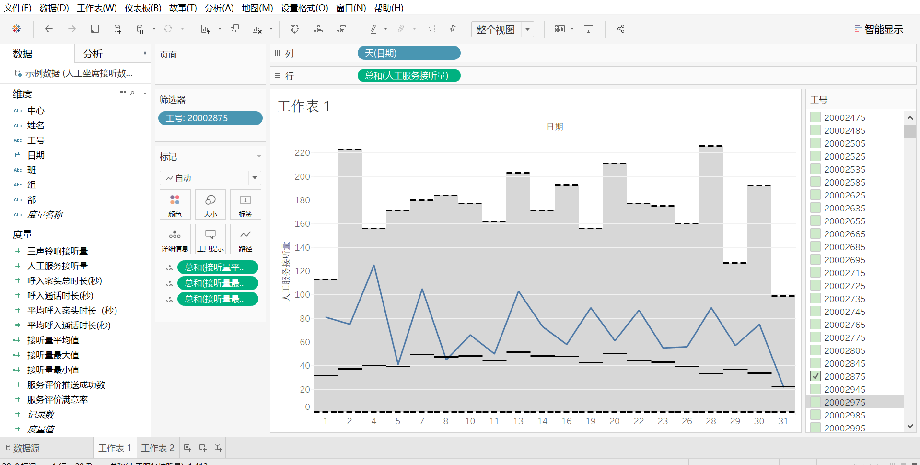The image size is (920, 465).
Task: Click the show/hide cards icon
Action: pos(559,29)
